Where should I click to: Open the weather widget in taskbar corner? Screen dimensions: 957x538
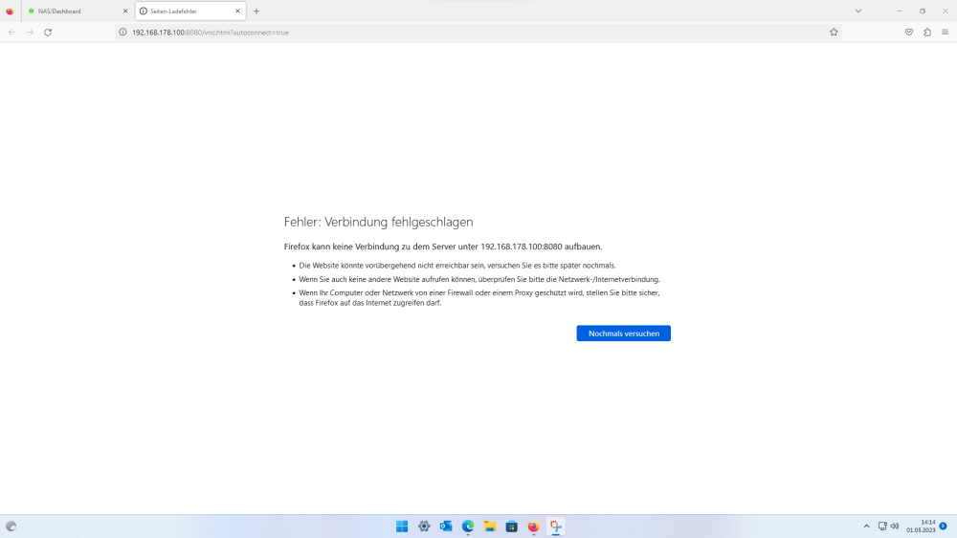click(x=11, y=527)
